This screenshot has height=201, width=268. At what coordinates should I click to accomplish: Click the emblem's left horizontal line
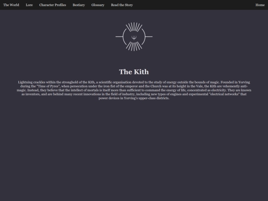(x=119, y=36)
